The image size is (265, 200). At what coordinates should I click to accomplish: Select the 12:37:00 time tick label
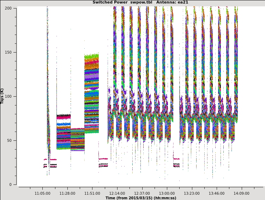(x=142, y=193)
